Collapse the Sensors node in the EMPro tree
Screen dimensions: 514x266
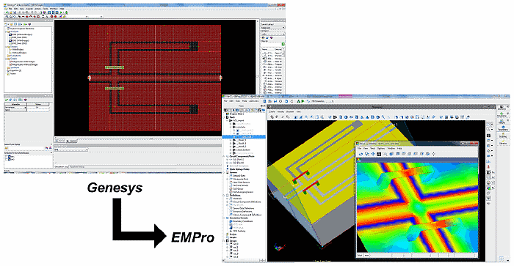click(223, 172)
